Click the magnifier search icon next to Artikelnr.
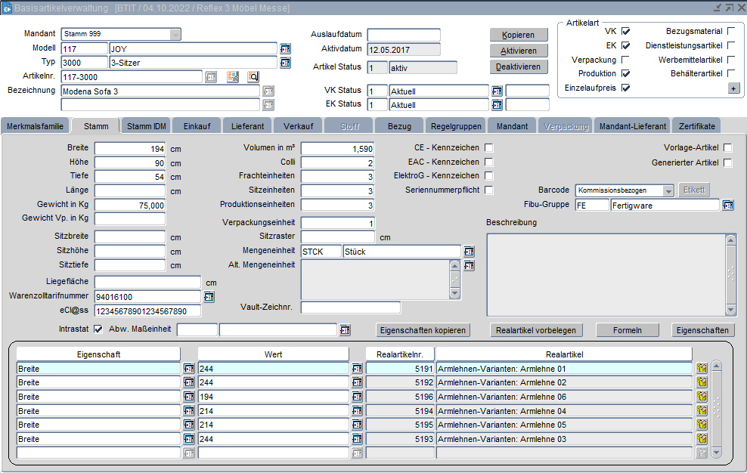Viewport: 747px width, 473px height. coord(253,76)
